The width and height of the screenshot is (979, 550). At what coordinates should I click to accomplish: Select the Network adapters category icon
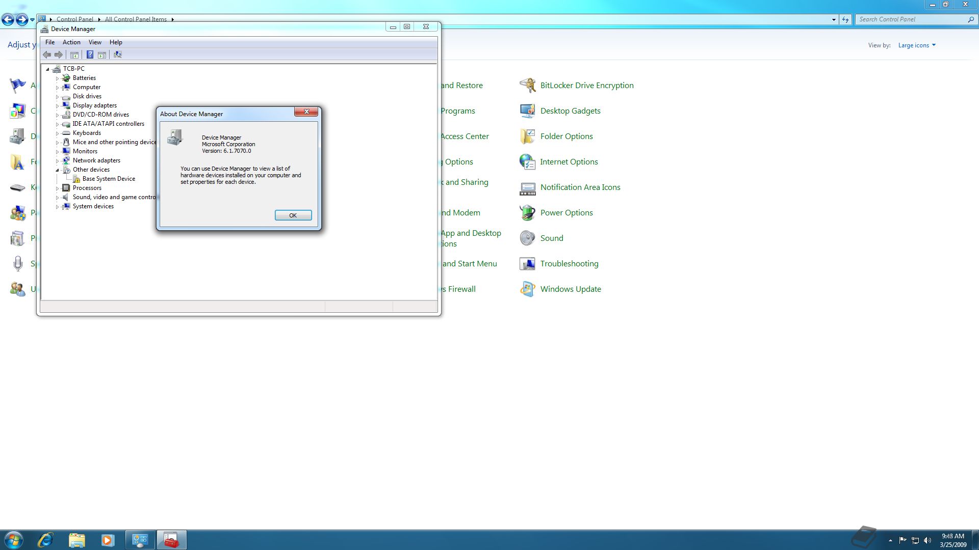click(66, 160)
